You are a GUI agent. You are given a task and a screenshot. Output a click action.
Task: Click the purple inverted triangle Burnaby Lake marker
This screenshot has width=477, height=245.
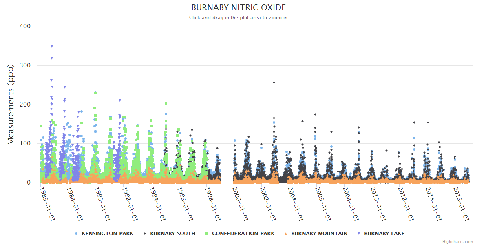(359, 234)
